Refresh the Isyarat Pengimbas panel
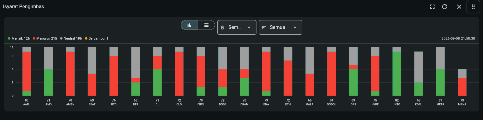 point(445,7)
